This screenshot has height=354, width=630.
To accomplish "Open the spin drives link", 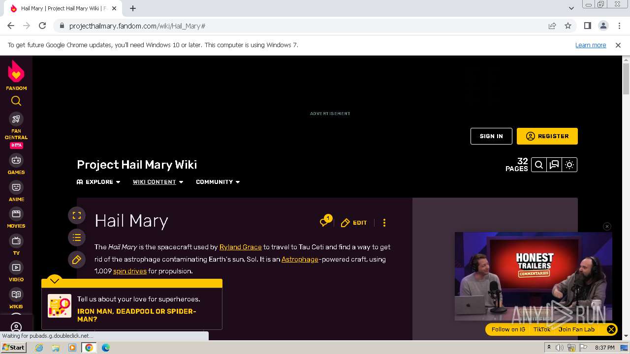I will pyautogui.click(x=130, y=271).
